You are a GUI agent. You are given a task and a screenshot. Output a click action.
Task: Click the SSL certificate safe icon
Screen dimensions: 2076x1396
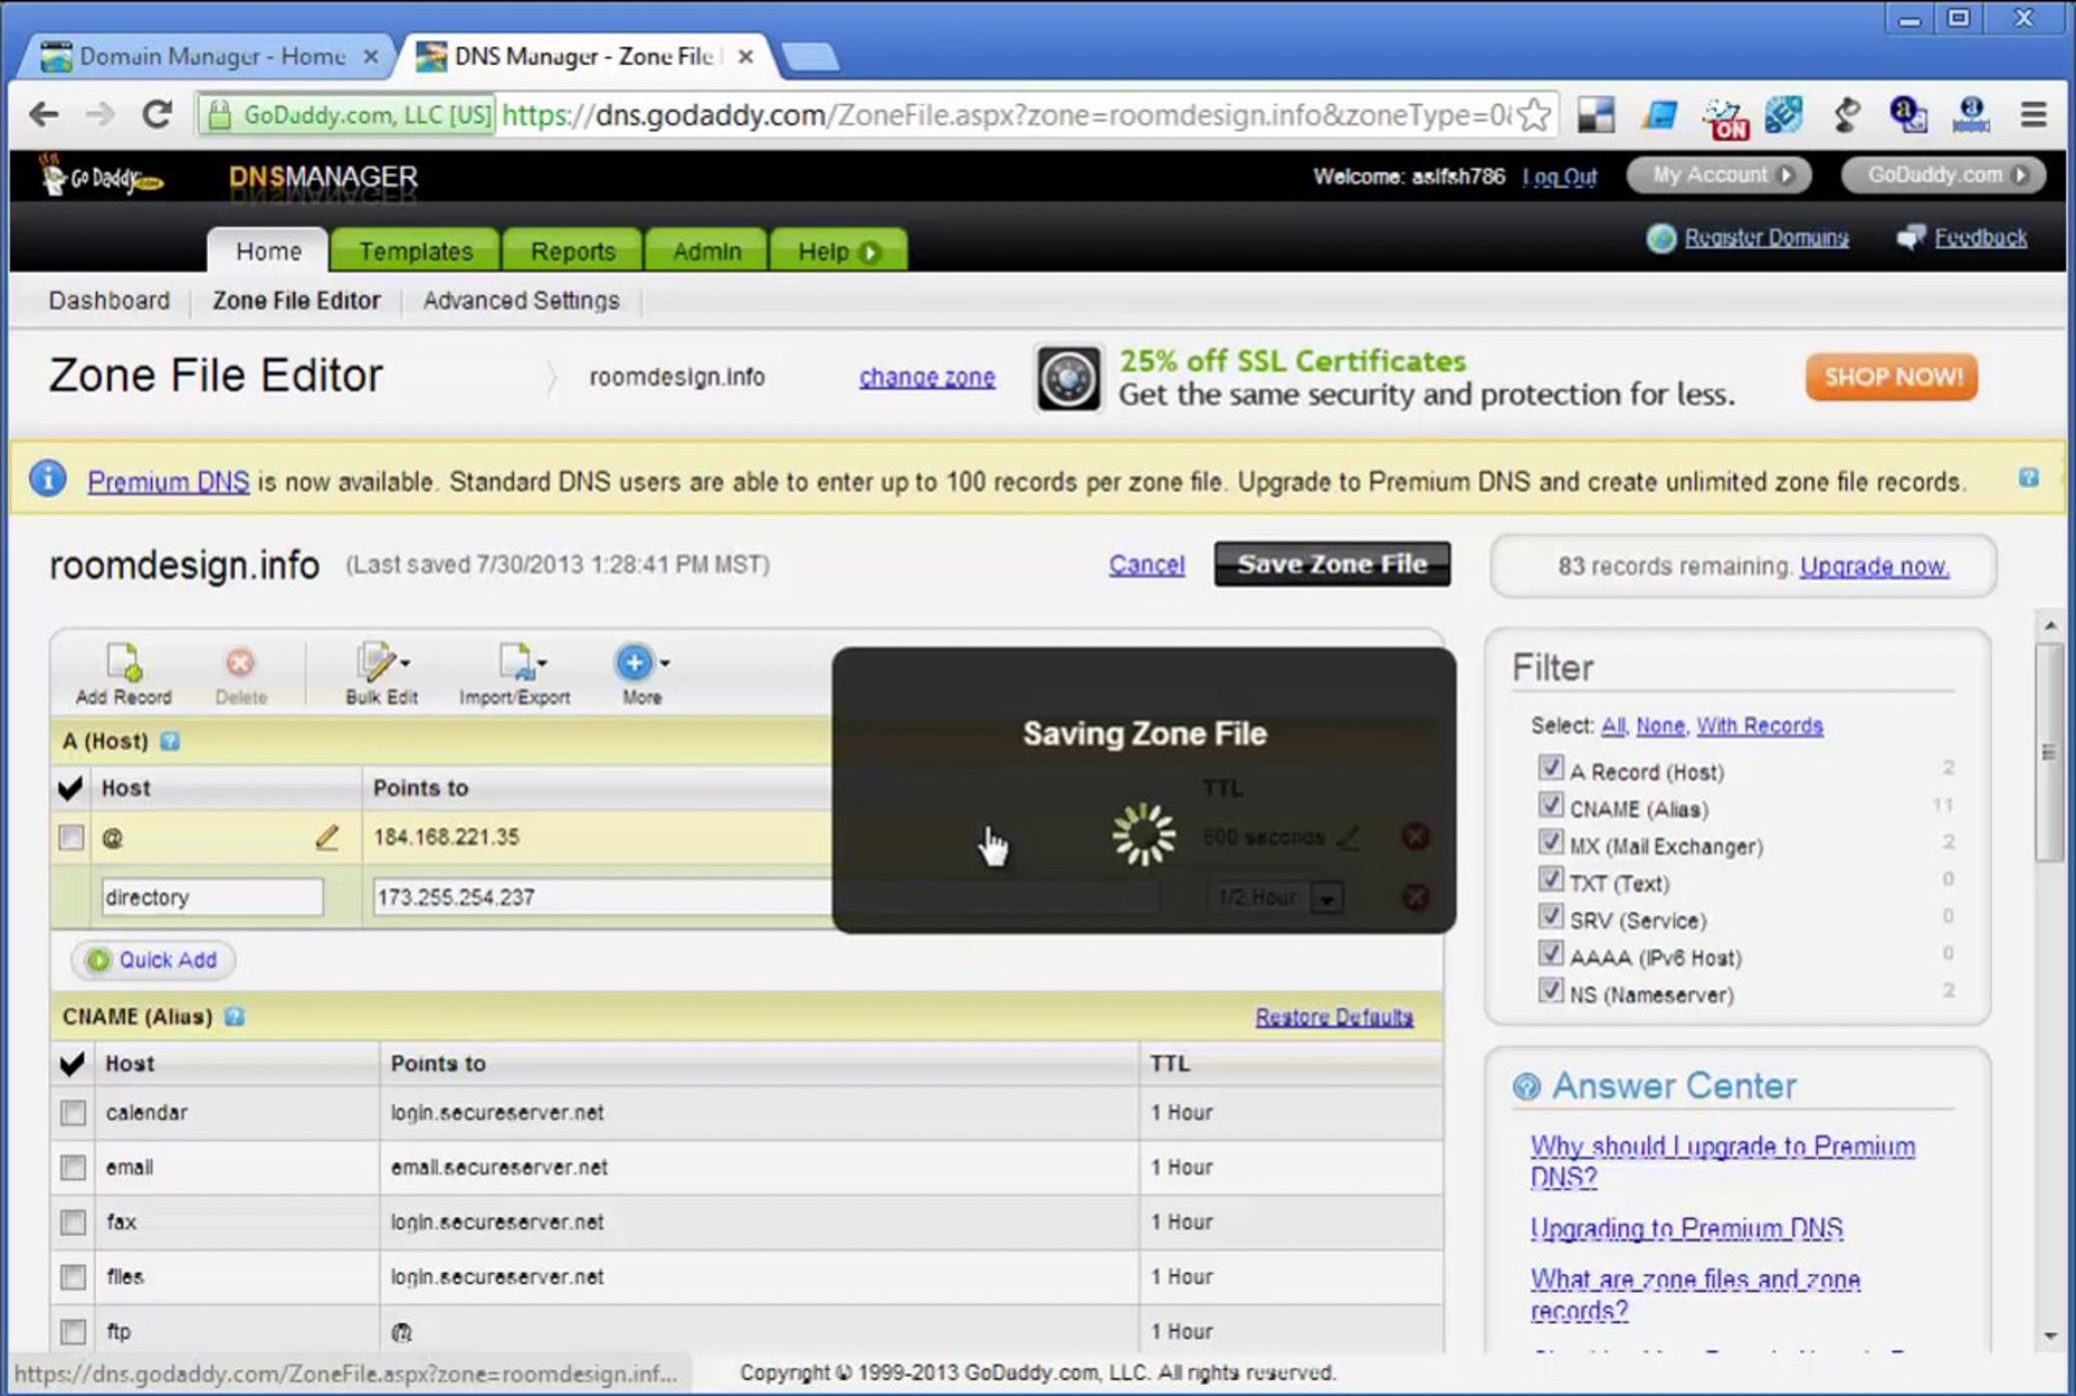point(1068,377)
